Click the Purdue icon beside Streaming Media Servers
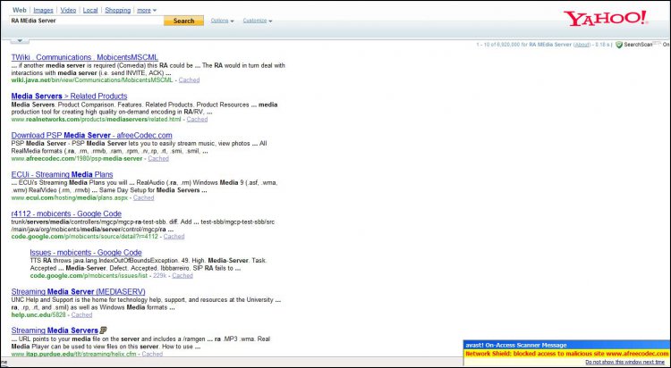This screenshot has height=368, width=671. [103, 330]
